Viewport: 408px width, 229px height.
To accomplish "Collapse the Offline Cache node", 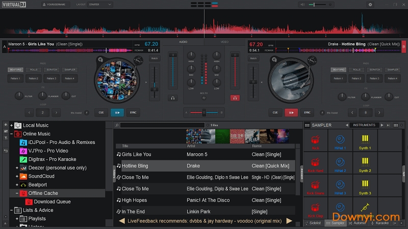I will pos(17,193).
